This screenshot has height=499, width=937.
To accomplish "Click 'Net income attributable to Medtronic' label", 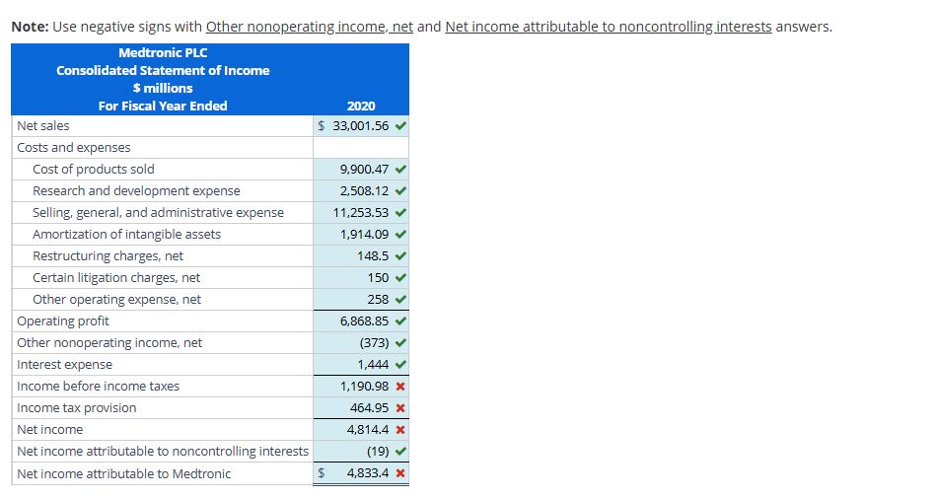I will (x=123, y=474).
